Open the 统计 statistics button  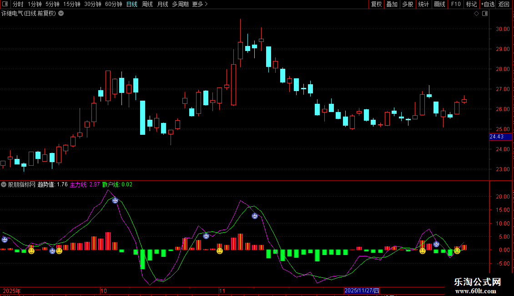coord(423,4)
